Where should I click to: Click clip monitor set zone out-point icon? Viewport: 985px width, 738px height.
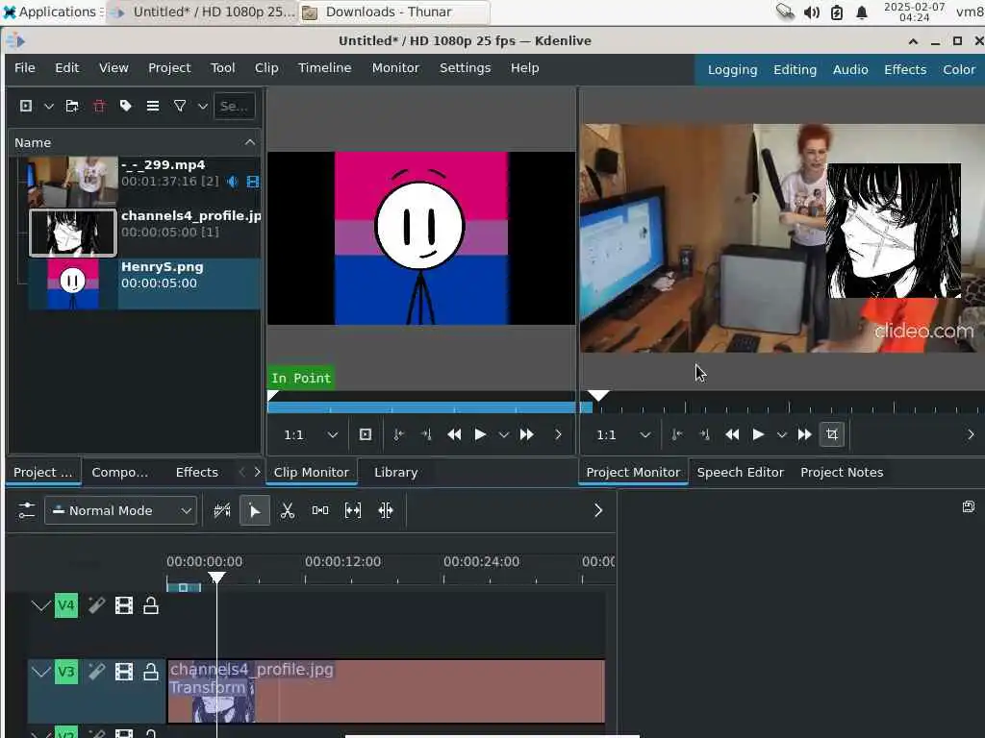pos(426,434)
